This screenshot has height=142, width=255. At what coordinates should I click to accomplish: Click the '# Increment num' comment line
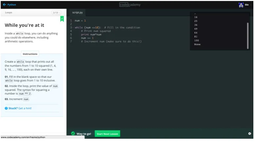point(111,42)
